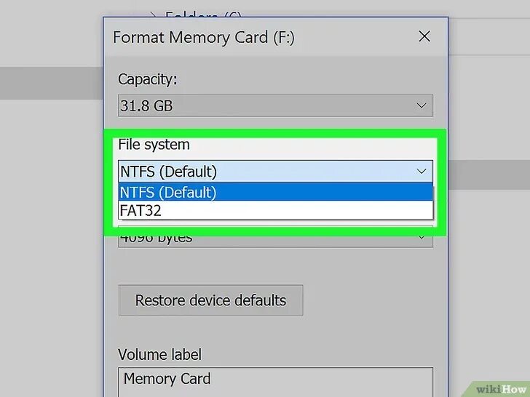Click the File system label text
Screen dimensions: 530x397
pyautogui.click(x=154, y=145)
